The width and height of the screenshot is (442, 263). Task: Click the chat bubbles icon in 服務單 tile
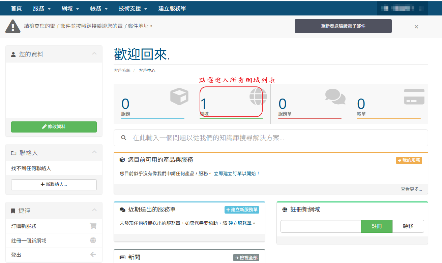(335, 97)
